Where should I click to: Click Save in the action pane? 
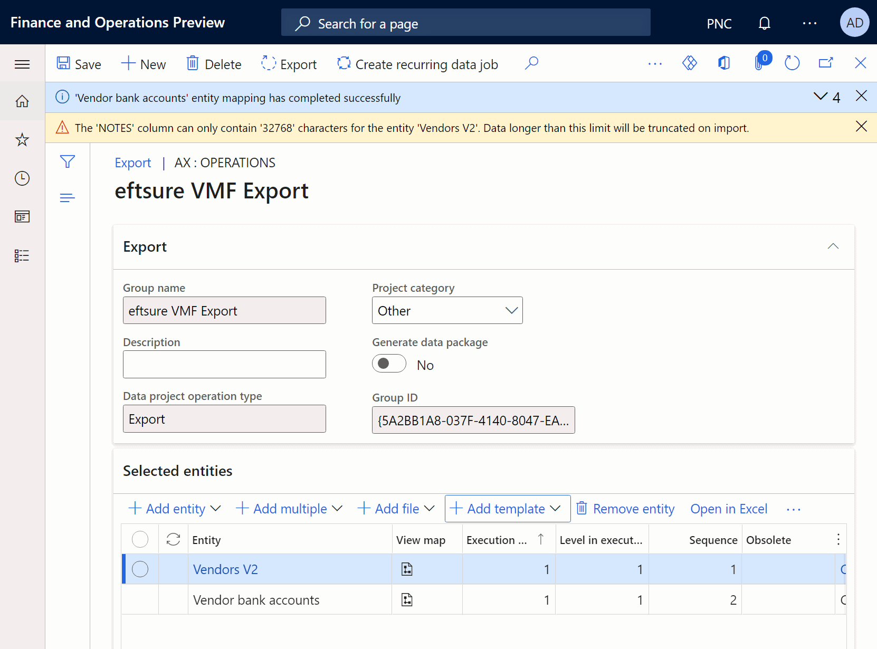coord(79,64)
